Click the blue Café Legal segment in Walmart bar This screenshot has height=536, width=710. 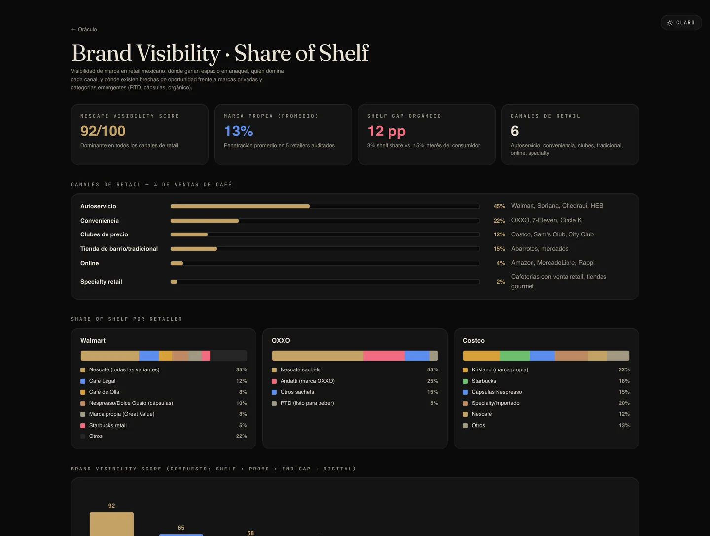(149, 356)
